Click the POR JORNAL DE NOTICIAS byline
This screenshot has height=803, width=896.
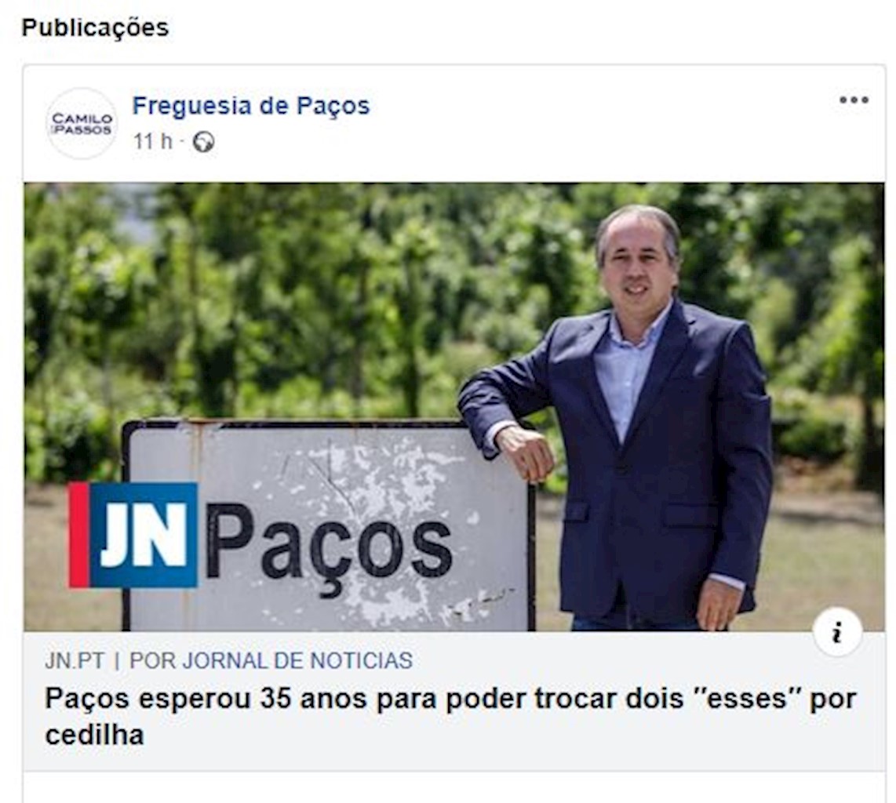click(271, 661)
